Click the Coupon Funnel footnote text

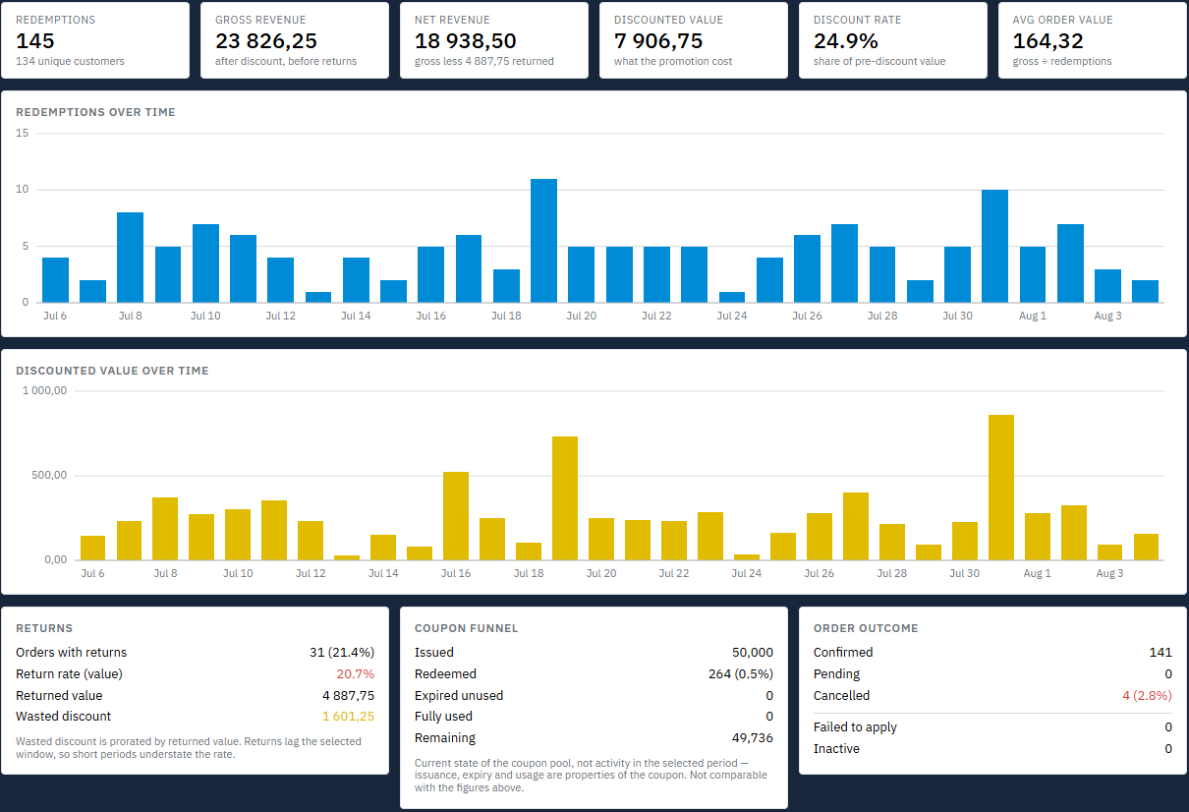coord(592,775)
